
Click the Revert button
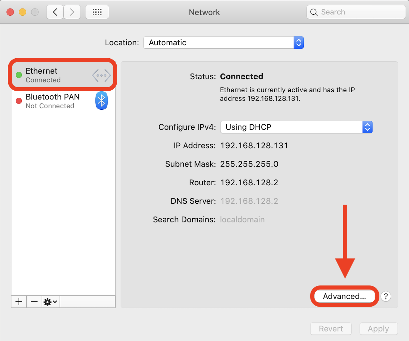[331, 329]
